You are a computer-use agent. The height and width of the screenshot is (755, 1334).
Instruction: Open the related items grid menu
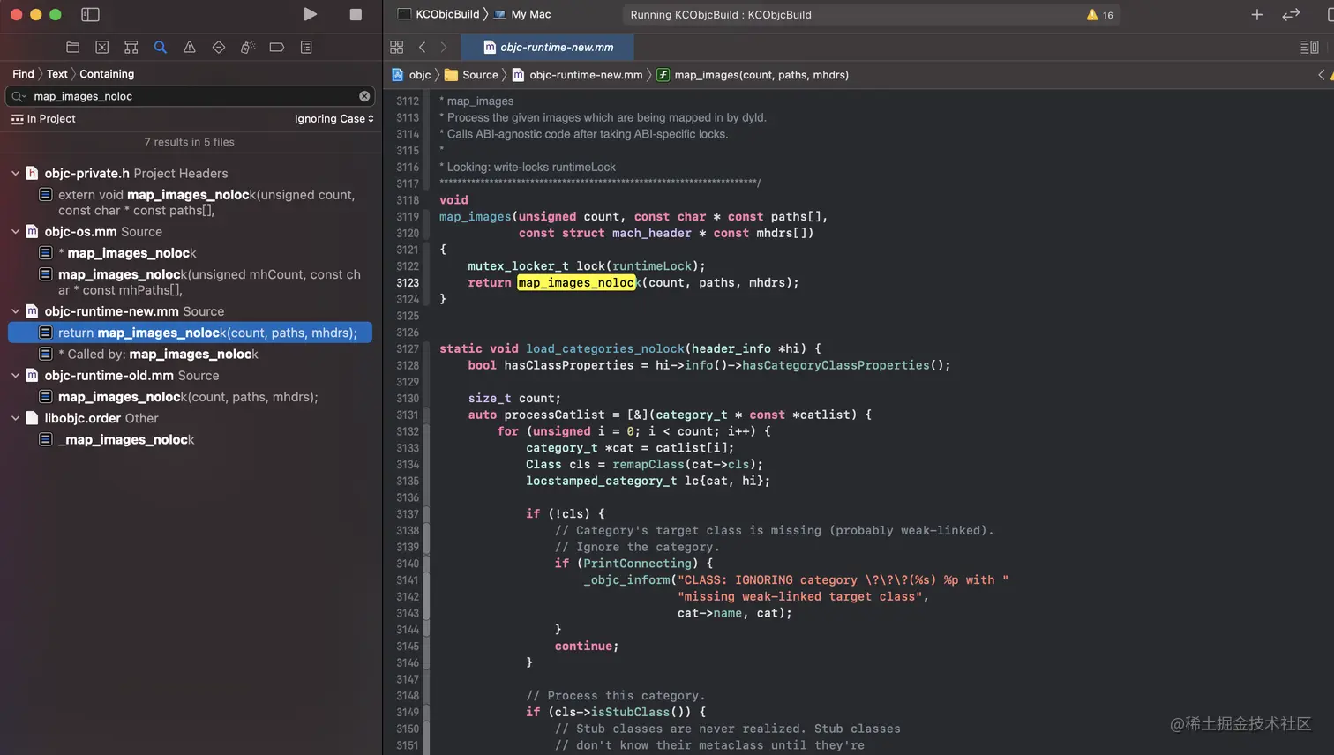[x=396, y=47]
